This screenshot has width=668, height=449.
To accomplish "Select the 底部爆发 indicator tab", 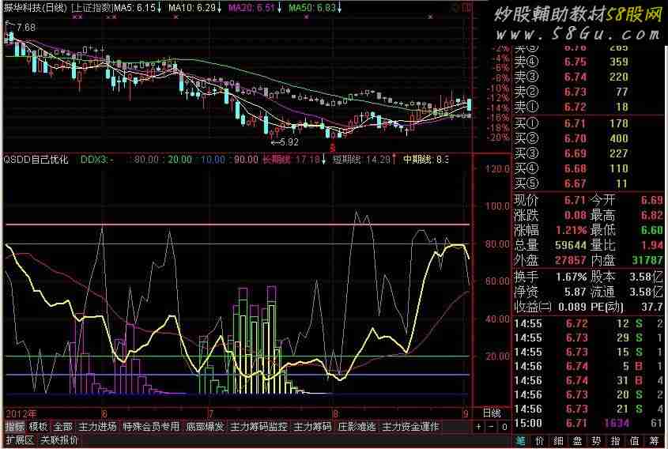I will point(206,426).
